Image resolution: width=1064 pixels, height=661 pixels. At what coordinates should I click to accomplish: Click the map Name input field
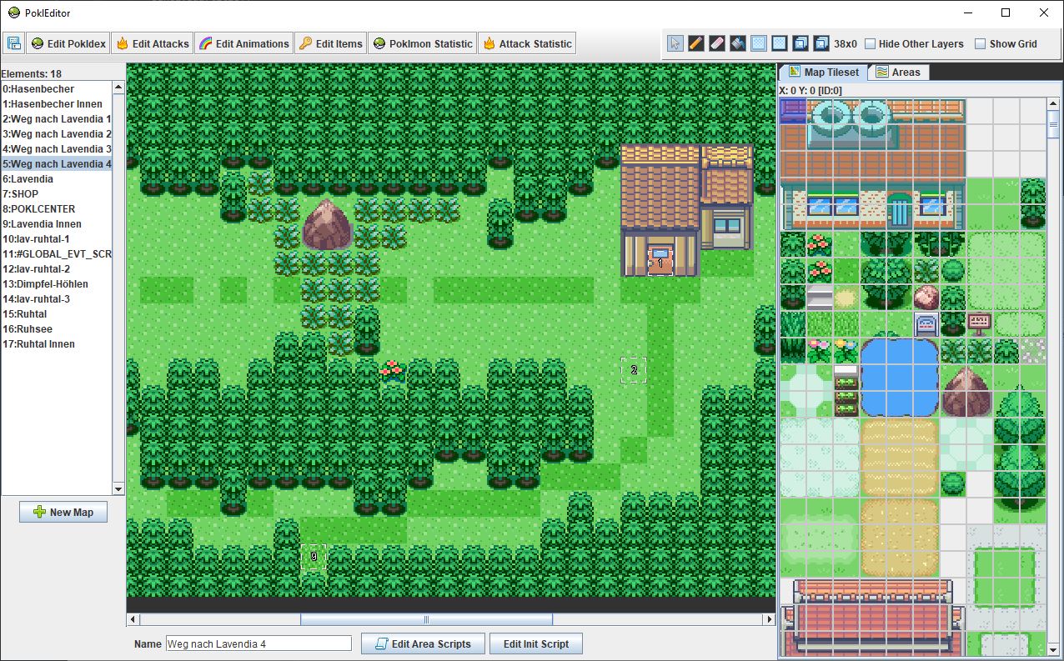coord(258,643)
